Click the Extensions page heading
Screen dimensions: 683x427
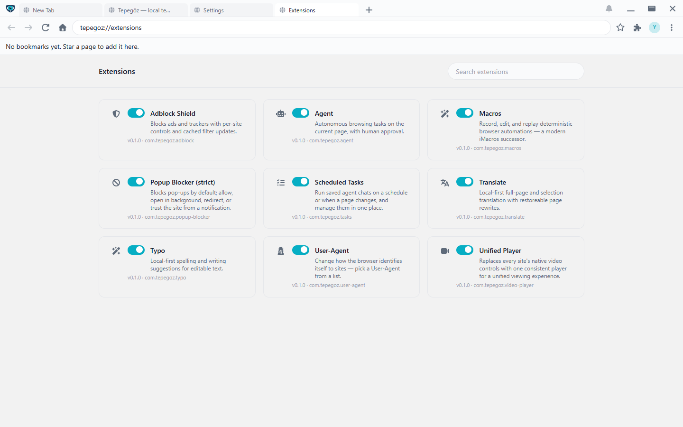pyautogui.click(x=117, y=71)
